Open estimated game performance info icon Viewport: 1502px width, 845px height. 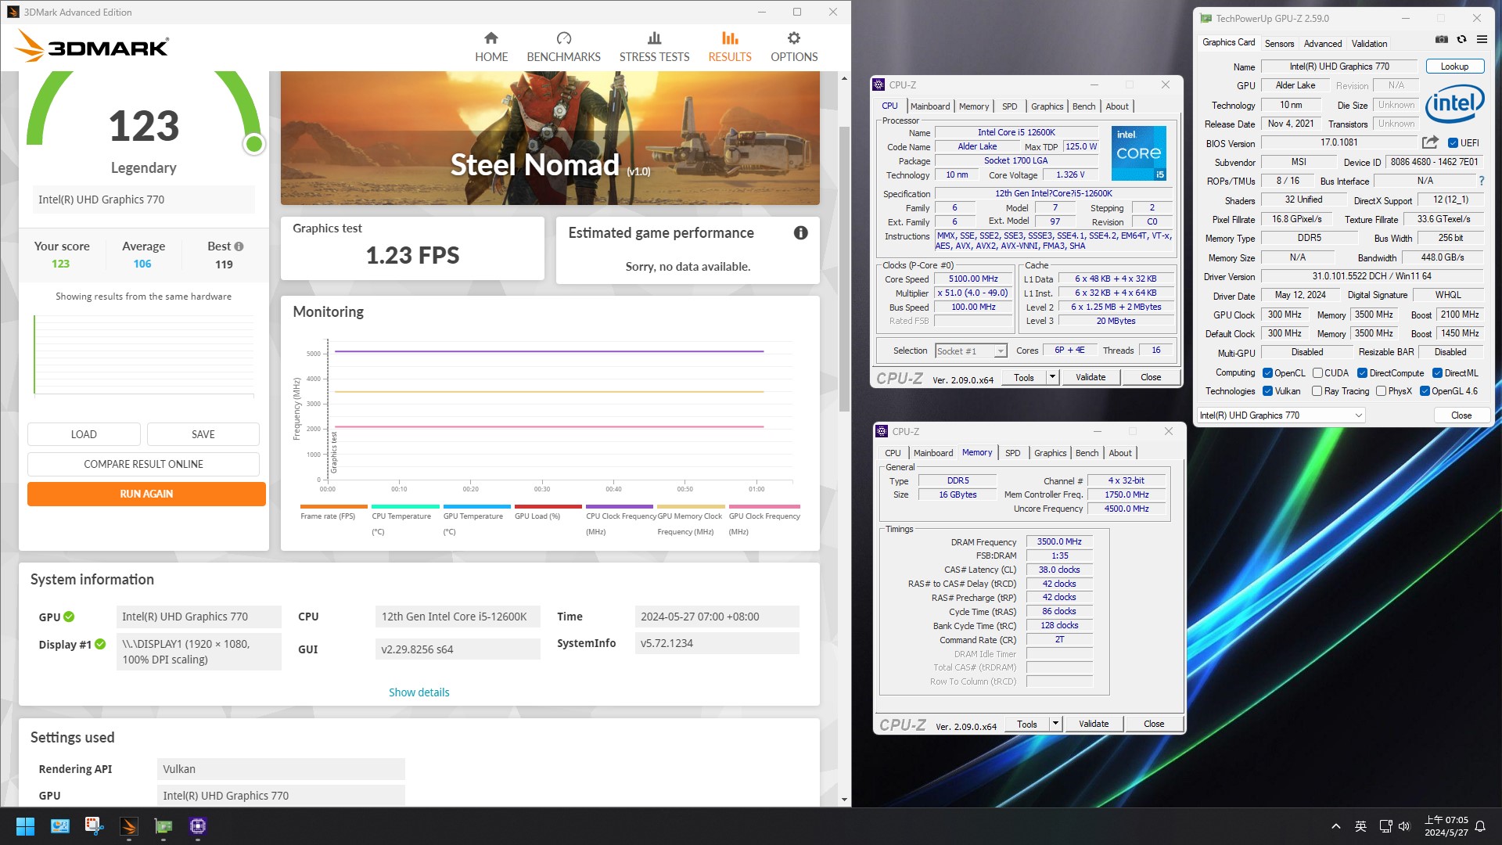(x=800, y=232)
